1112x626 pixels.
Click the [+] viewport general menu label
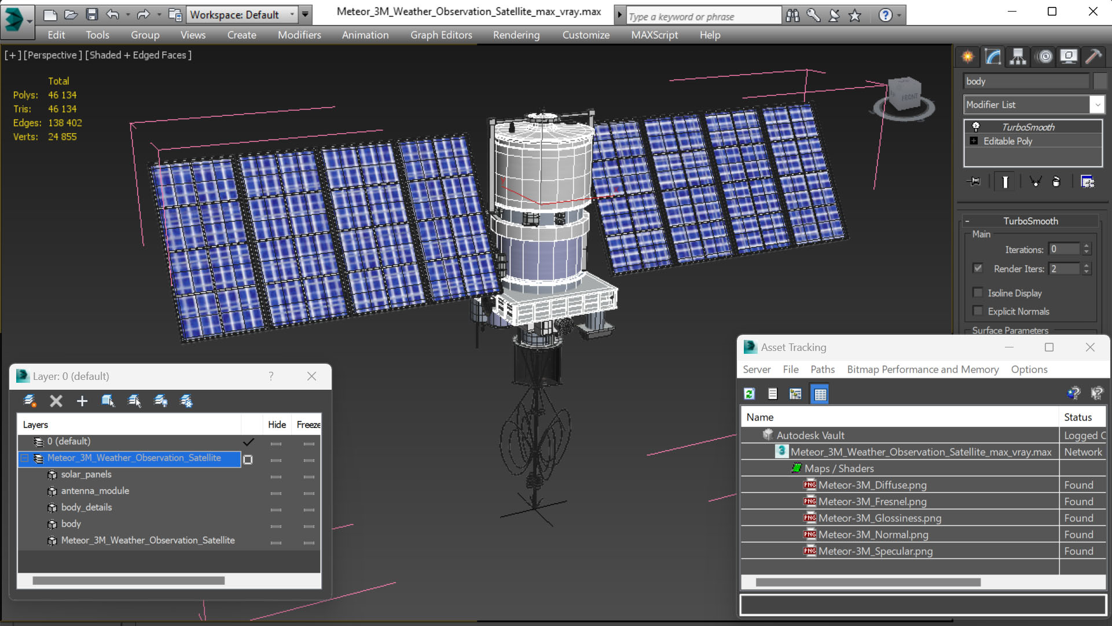coord(13,55)
